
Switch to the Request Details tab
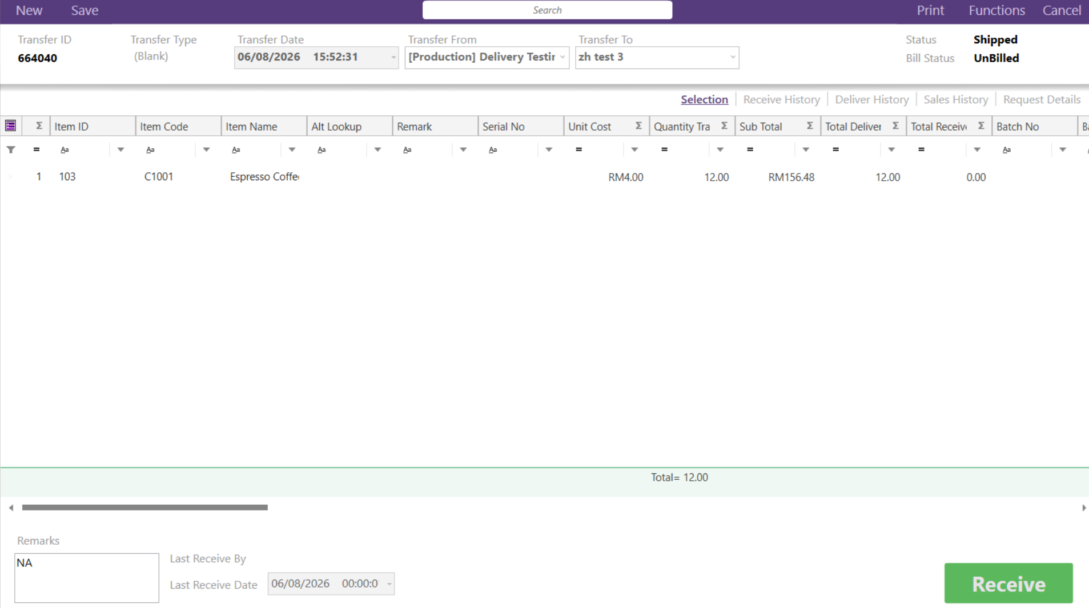tap(1042, 99)
